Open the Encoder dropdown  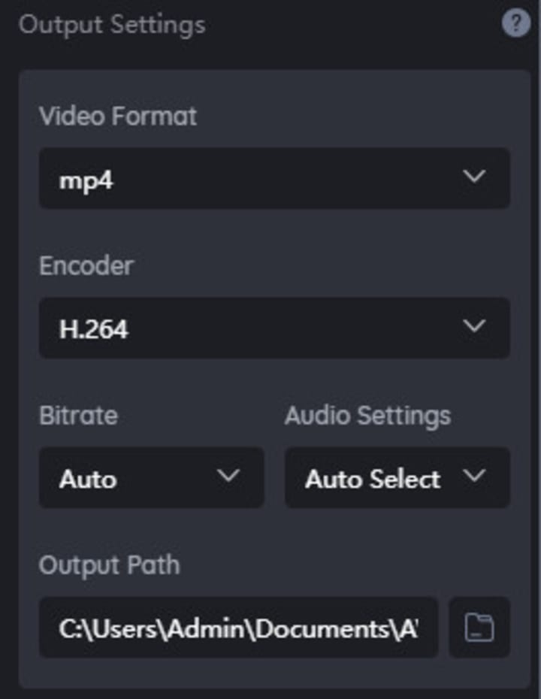[x=274, y=328]
